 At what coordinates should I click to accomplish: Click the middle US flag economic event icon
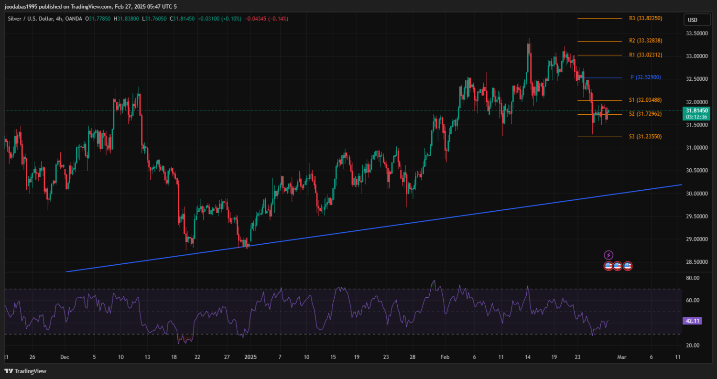pyautogui.click(x=618, y=266)
